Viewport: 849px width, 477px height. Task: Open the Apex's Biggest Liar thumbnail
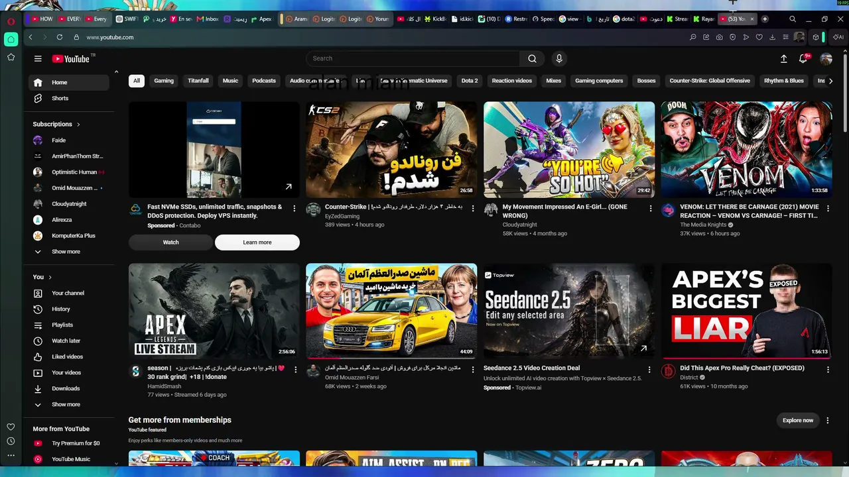click(x=746, y=311)
